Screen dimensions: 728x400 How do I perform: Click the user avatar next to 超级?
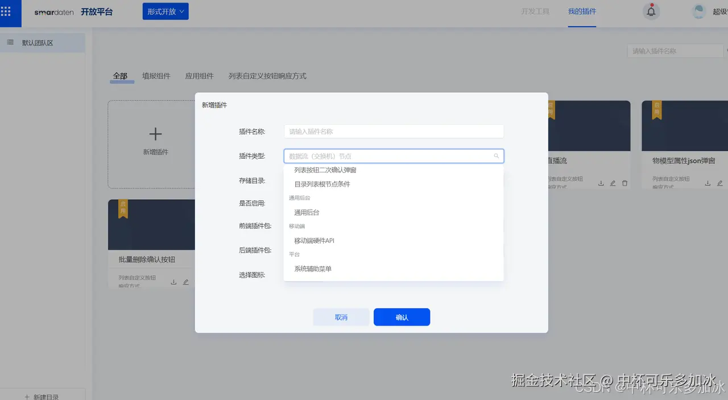coord(698,11)
